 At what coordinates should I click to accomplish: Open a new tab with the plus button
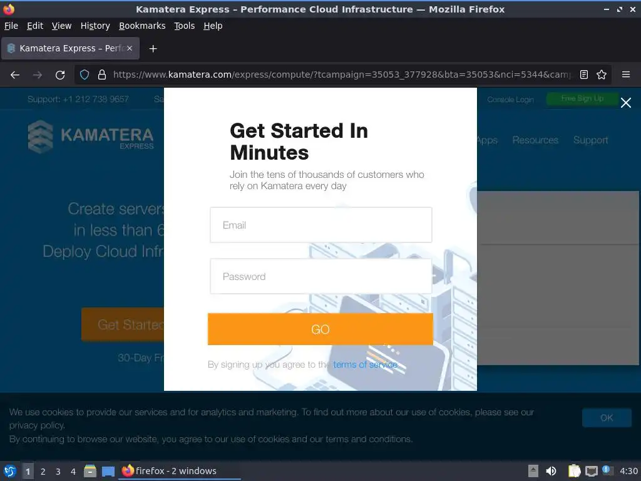[153, 49]
